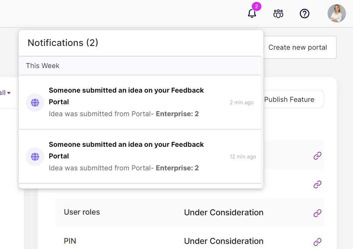The width and height of the screenshot is (353, 249).
Task: Open the notification from 2 min ago
Action: (x=140, y=102)
